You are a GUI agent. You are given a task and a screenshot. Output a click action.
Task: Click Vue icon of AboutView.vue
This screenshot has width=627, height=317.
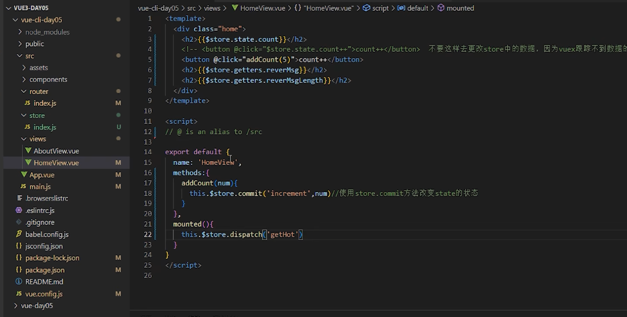point(28,150)
